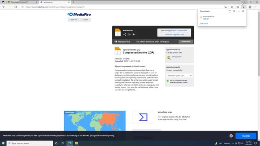Dismiss the cookie banner with X

pos(231,136)
